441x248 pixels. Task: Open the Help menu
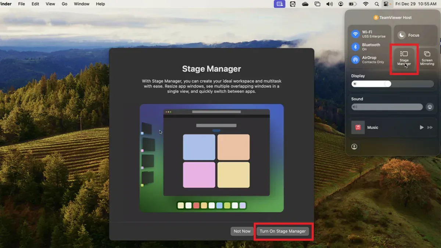(x=100, y=4)
